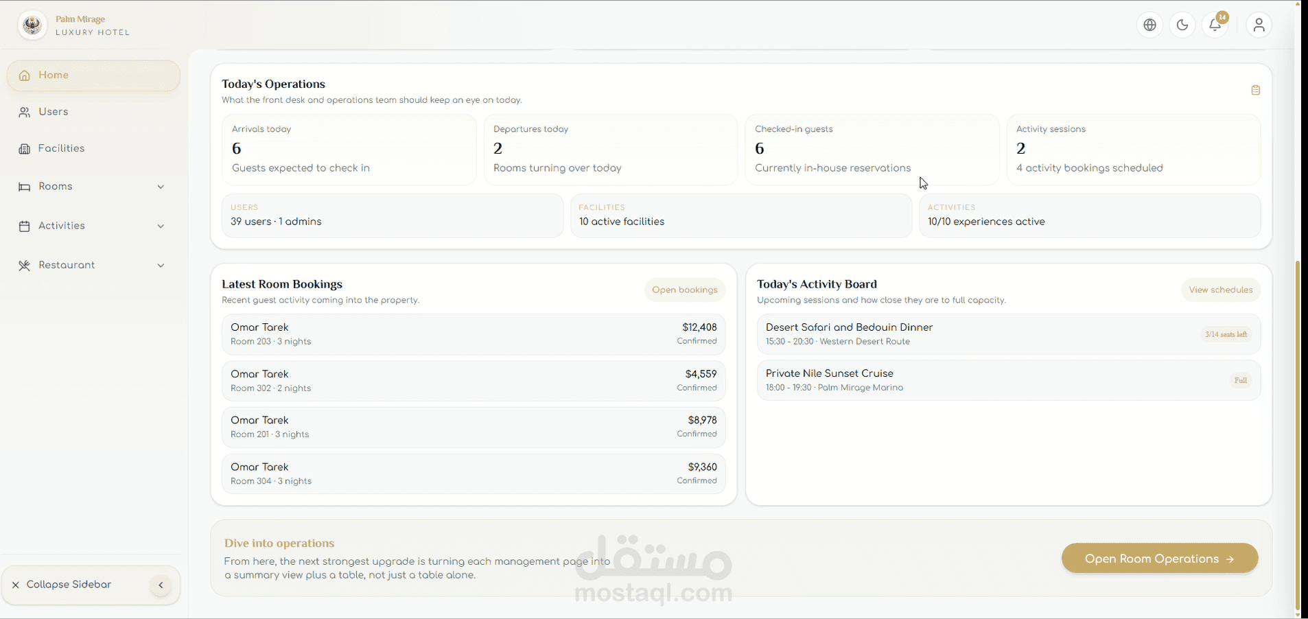Screen dimensions: 1308x619
Task: Click the Today's Activity Board heading
Action: tap(817, 284)
